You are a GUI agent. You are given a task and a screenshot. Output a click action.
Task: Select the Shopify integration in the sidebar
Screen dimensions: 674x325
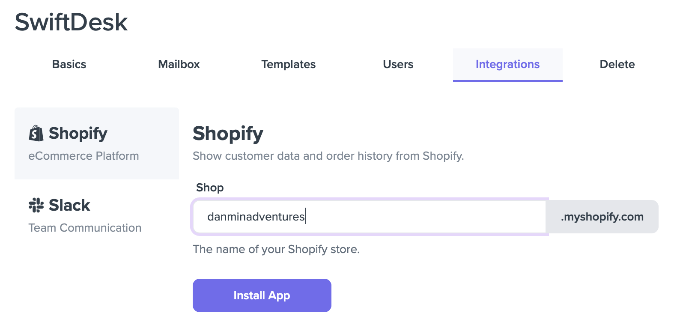[x=96, y=143]
